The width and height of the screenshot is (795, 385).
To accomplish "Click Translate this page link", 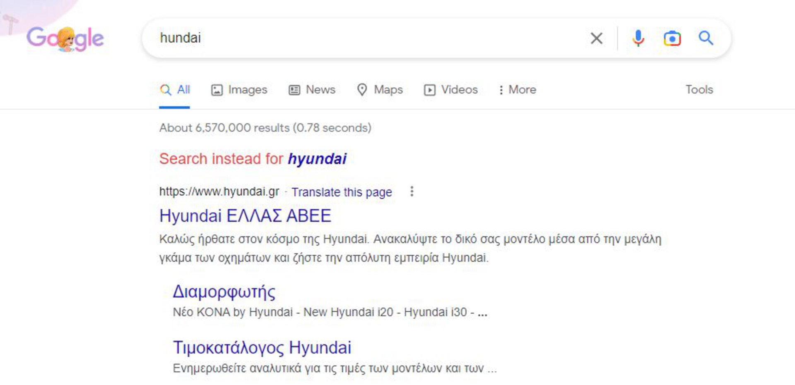I will coord(342,192).
